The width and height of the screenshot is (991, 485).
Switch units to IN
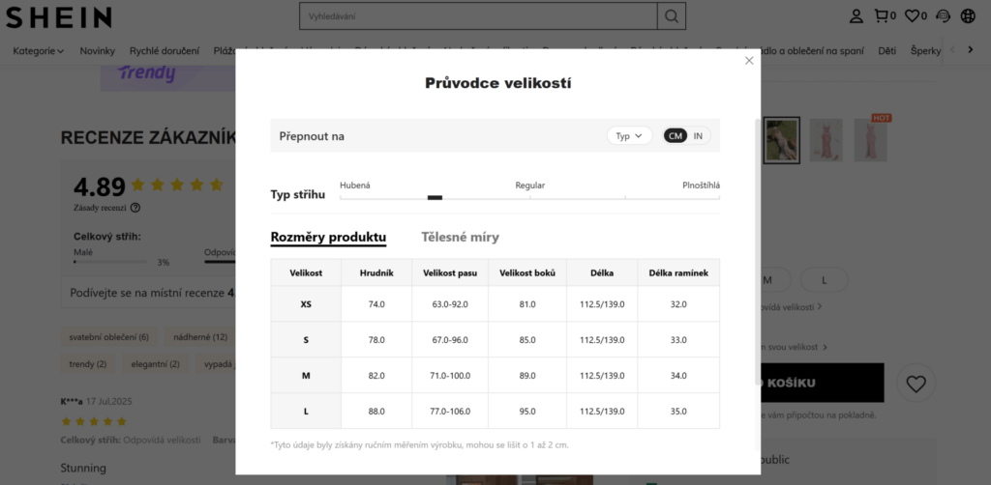click(698, 136)
